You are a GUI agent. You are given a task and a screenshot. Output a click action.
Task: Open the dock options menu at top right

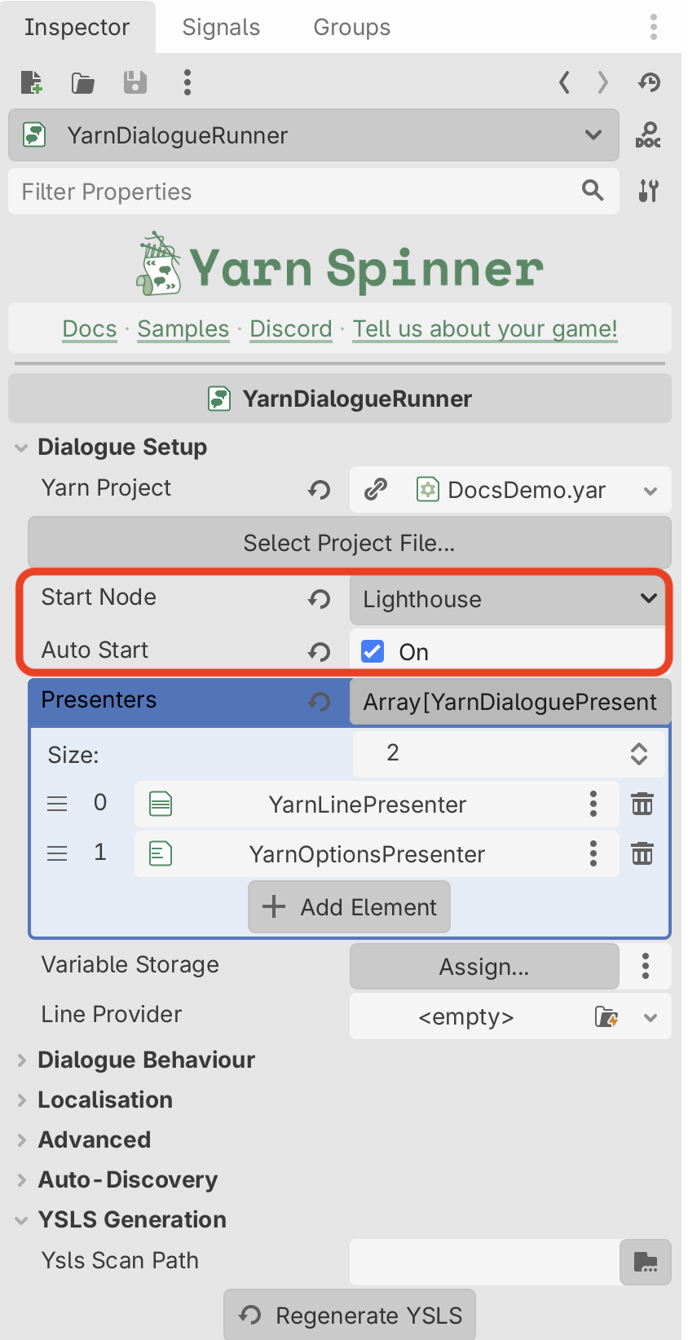click(654, 27)
